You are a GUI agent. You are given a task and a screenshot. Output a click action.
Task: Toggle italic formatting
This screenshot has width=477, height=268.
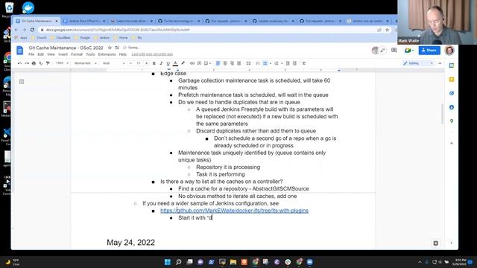(x=161, y=63)
